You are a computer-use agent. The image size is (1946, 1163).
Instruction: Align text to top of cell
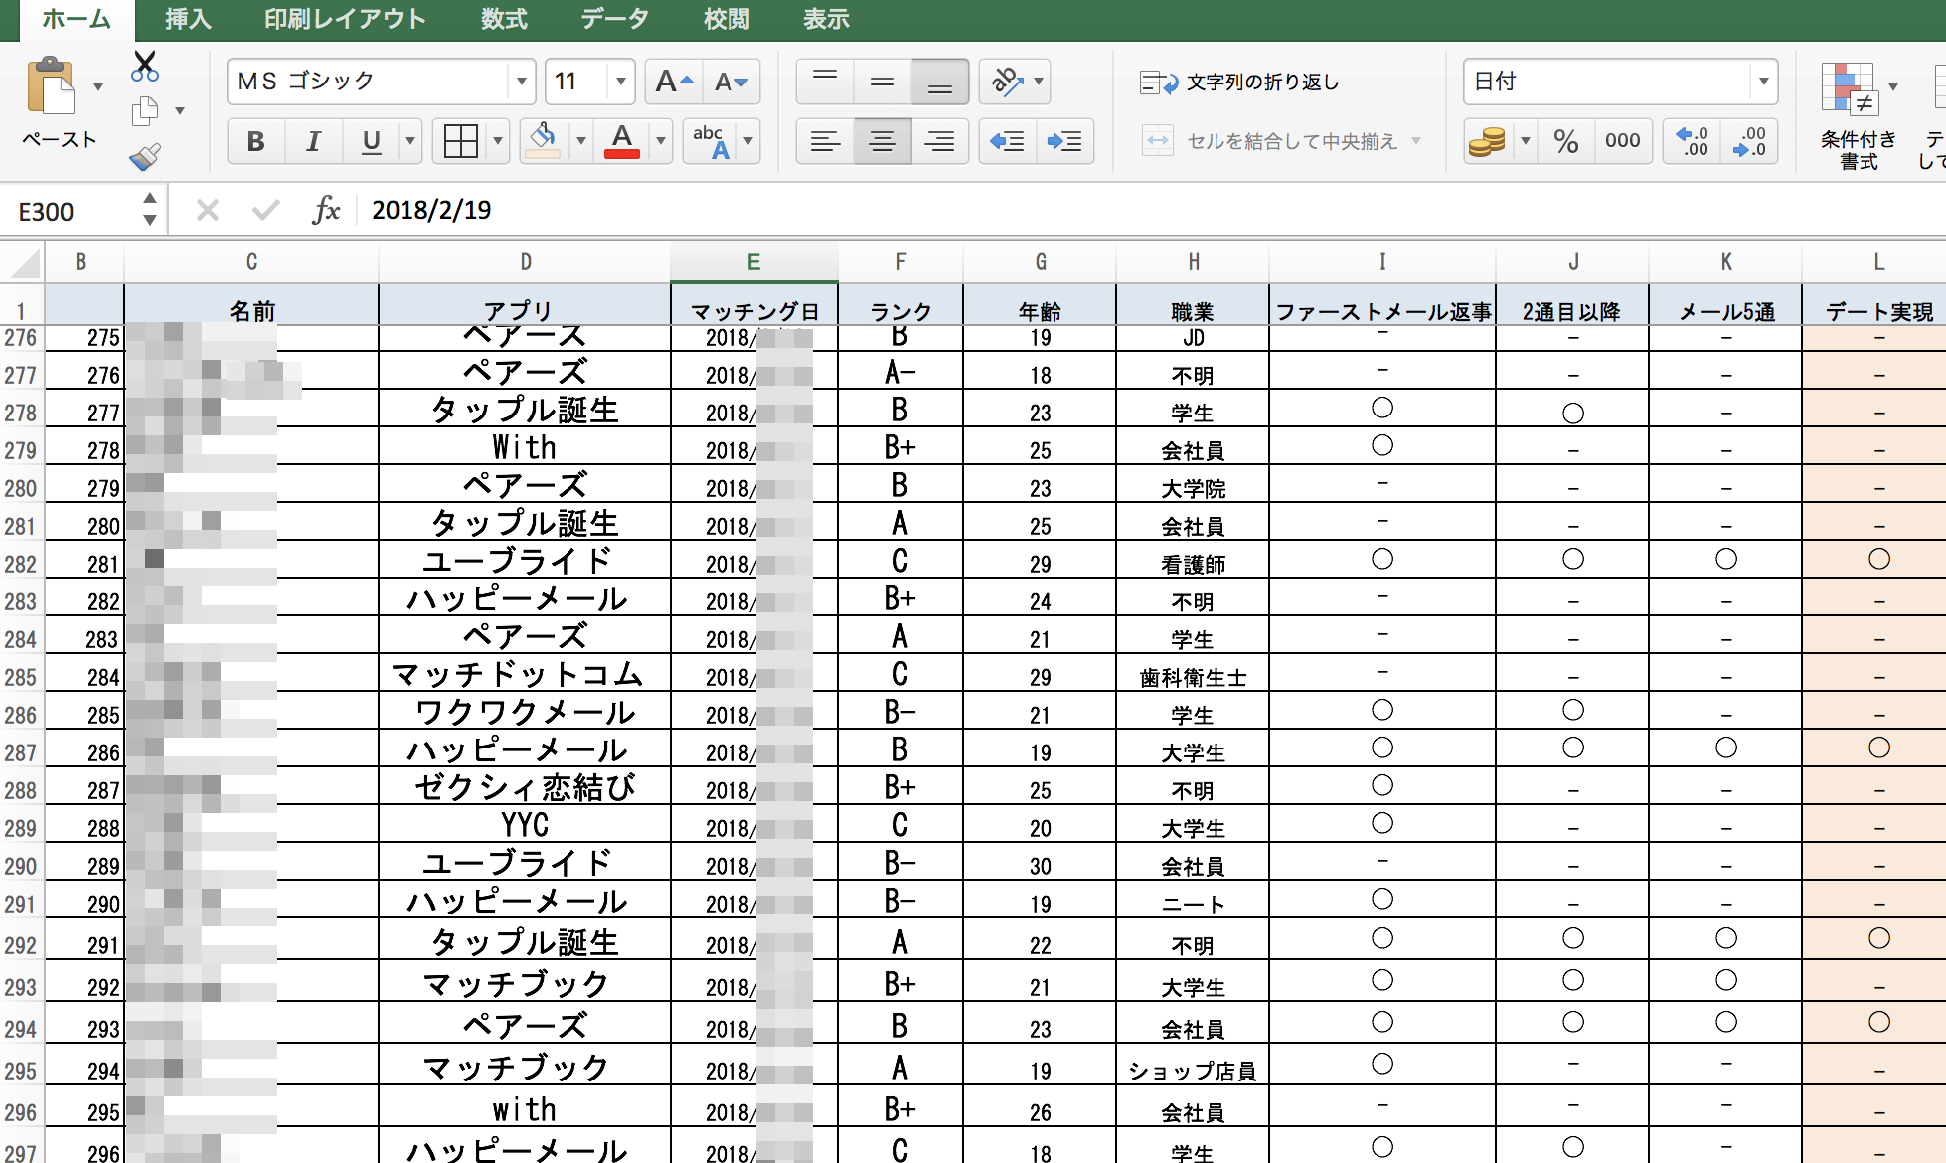tap(825, 82)
